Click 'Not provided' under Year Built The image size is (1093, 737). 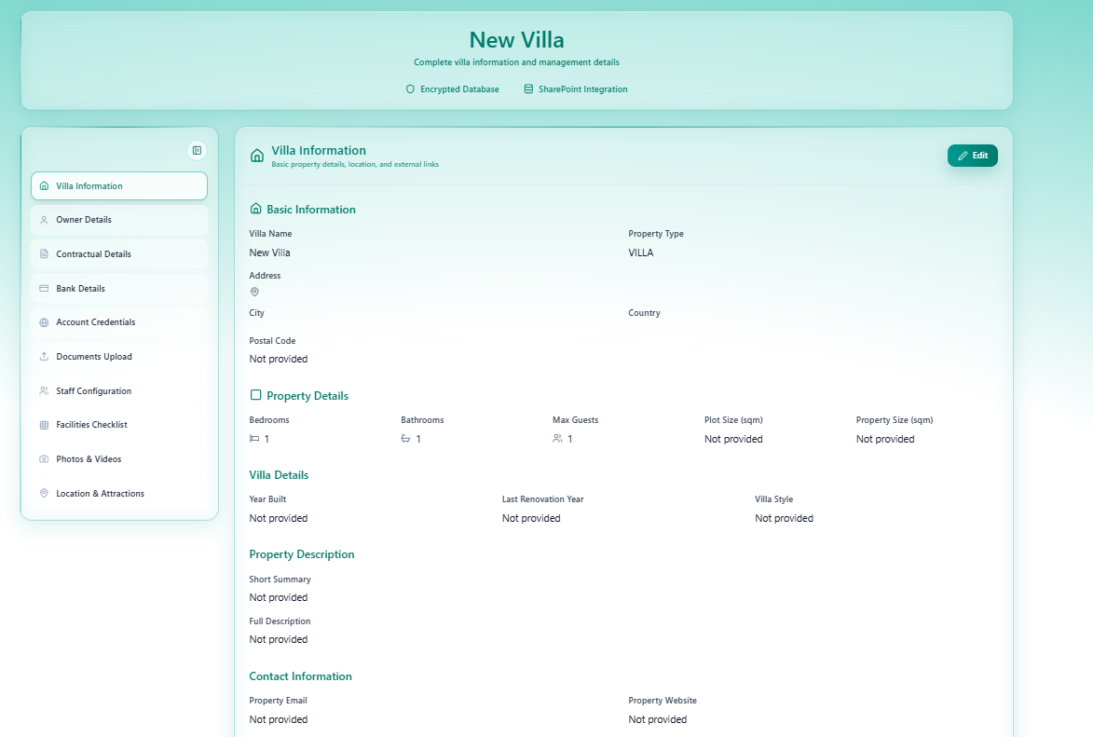(x=278, y=519)
